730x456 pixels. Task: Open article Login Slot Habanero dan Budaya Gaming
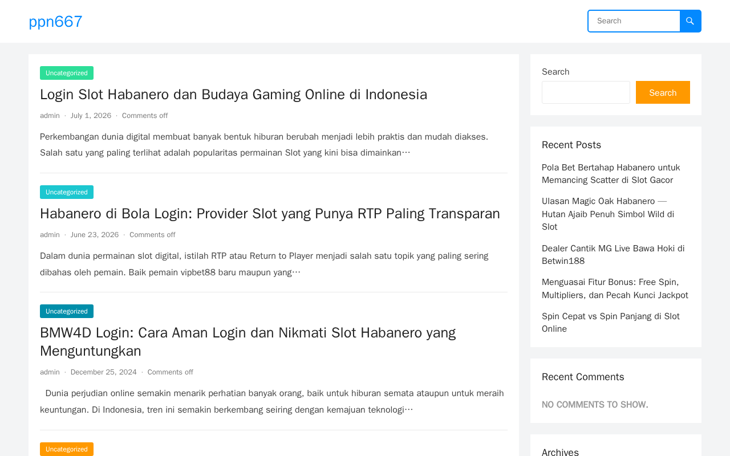pyautogui.click(x=233, y=95)
